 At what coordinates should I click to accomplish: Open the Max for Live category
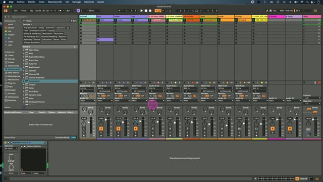coord(12,80)
